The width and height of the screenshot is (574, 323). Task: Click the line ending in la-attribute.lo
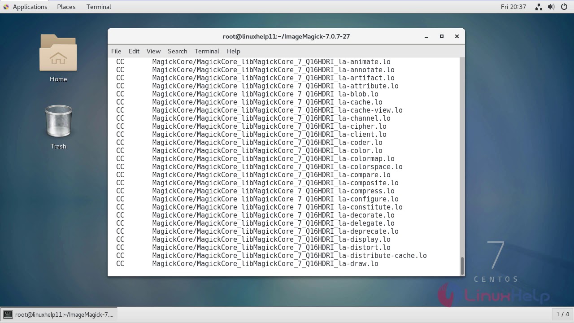click(257, 86)
